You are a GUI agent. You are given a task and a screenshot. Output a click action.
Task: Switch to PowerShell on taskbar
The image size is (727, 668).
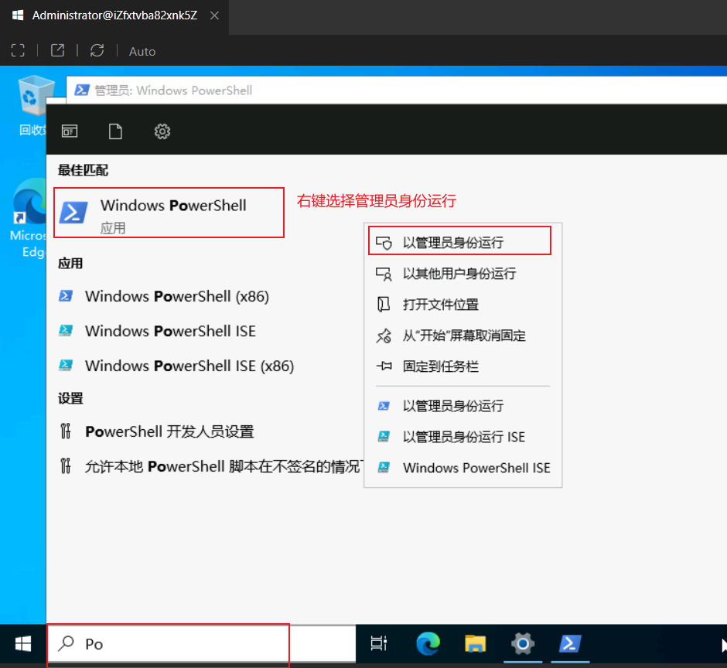coord(570,644)
